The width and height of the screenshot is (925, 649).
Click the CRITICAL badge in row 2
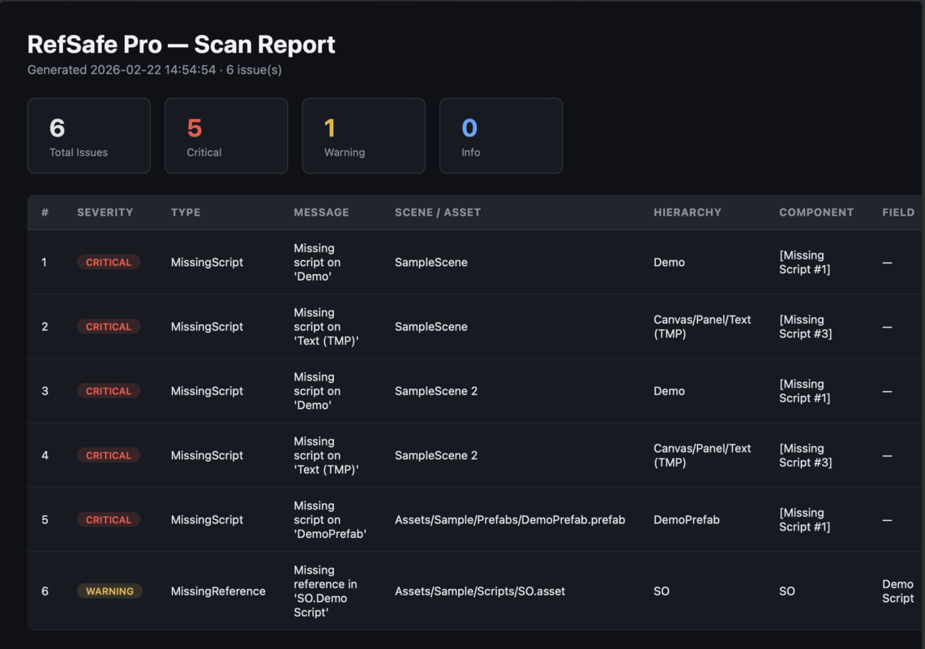tap(109, 327)
